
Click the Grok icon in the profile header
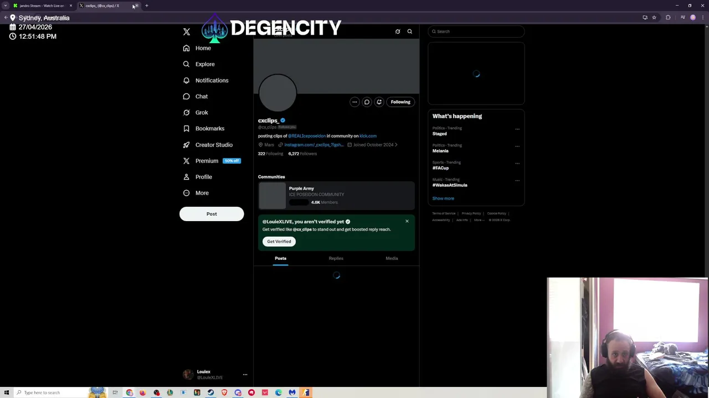coord(398,32)
